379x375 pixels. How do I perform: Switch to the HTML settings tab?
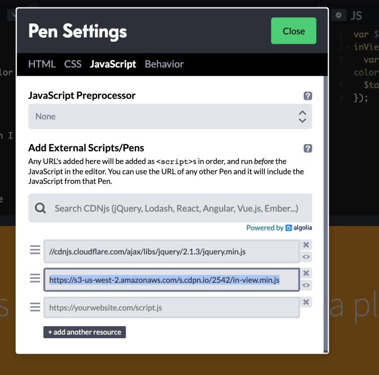tap(42, 64)
